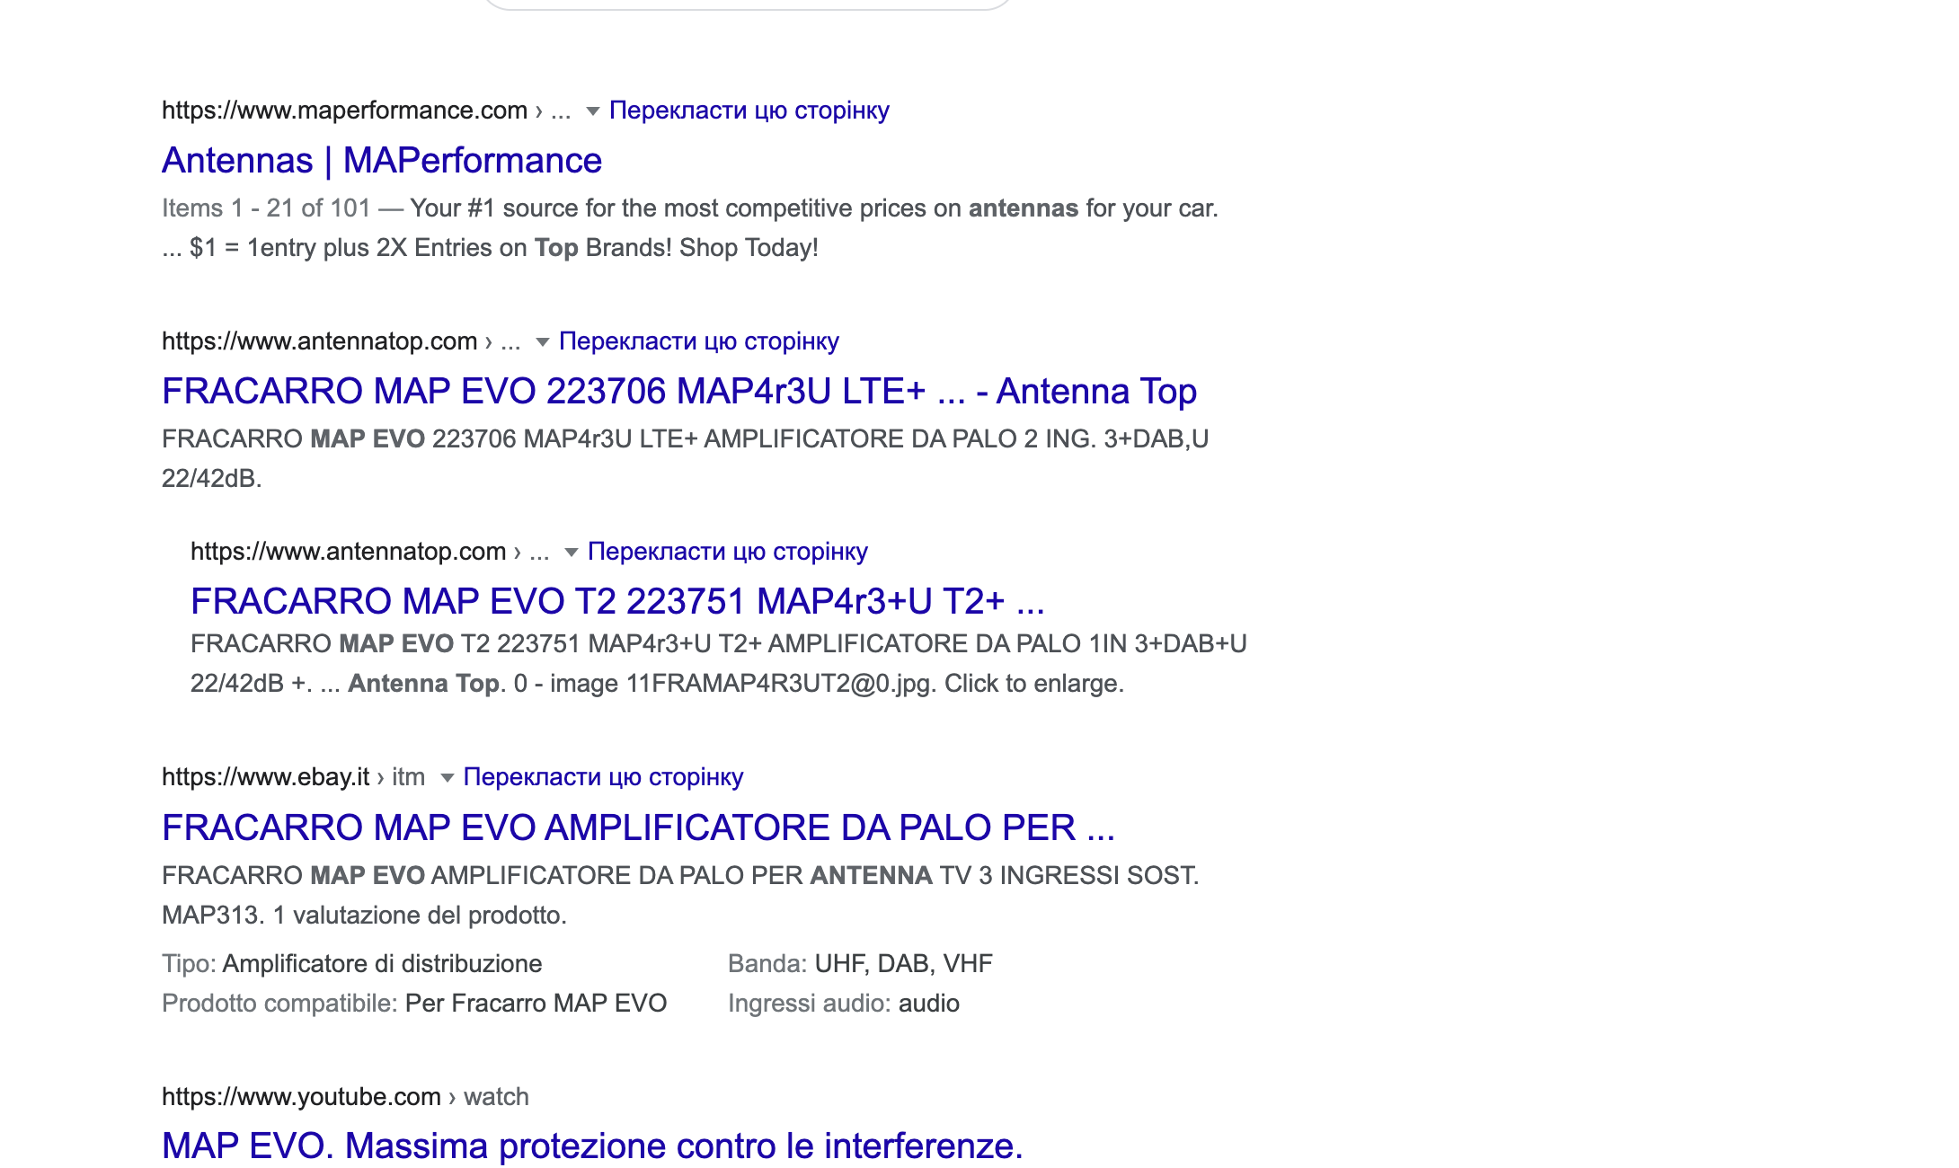Open MAP EVO Massima protezione YouTube result
The image size is (1959, 1168).
point(592,1146)
